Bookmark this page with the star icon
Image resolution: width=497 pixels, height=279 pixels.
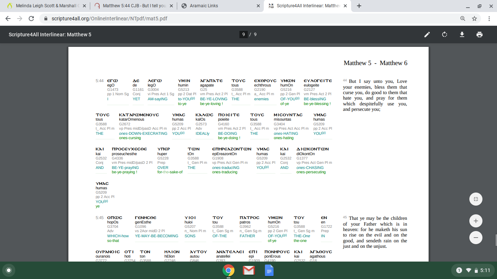pos(474,19)
